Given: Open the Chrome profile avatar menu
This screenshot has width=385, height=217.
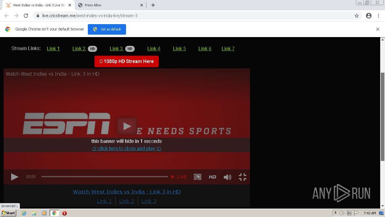Looking at the screenshot, I should coord(369,16).
